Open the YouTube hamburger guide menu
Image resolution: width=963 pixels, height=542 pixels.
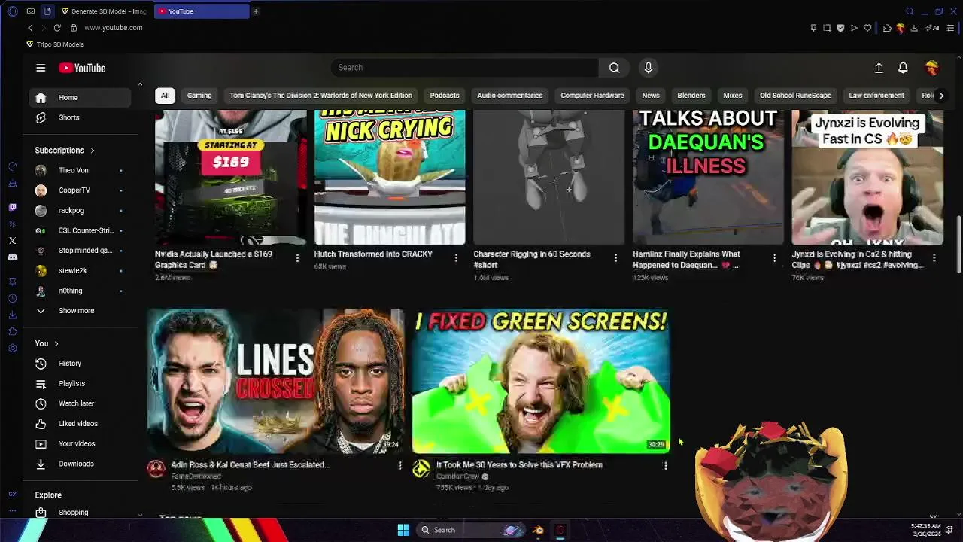pos(41,68)
